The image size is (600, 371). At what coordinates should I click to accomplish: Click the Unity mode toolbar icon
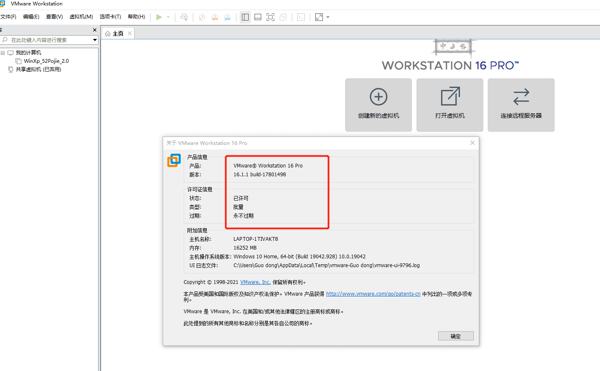283,17
